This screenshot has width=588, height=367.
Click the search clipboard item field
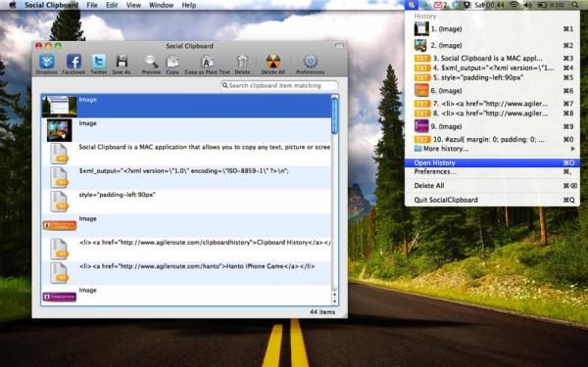click(279, 85)
